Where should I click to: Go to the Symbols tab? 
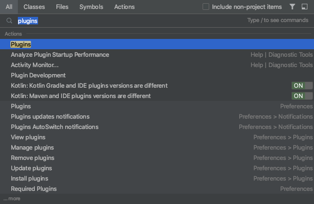pyautogui.click(x=91, y=7)
